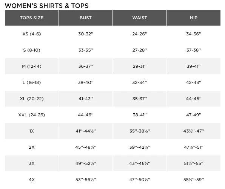Click the 53"-56½" bust measurement
The width and height of the screenshot is (225, 189).
click(86, 180)
